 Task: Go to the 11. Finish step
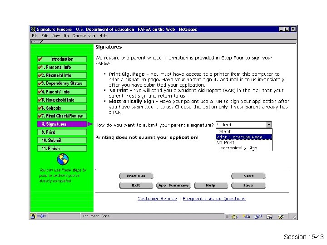pos(62,148)
